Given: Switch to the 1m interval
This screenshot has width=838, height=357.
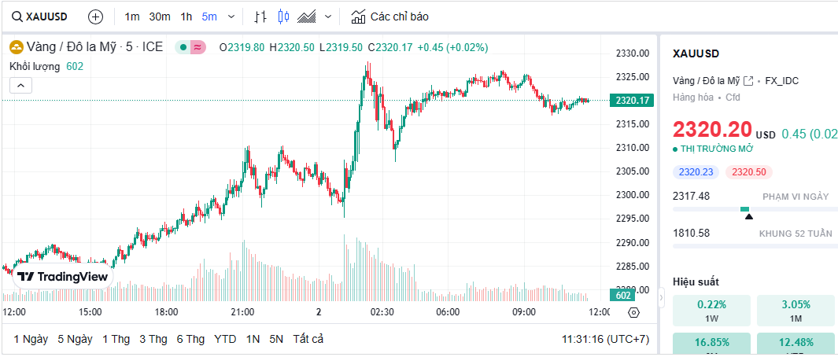Looking at the screenshot, I should [x=132, y=17].
